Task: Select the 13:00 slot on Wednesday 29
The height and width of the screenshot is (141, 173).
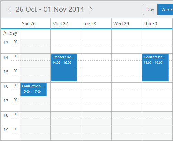Action: click(126, 43)
